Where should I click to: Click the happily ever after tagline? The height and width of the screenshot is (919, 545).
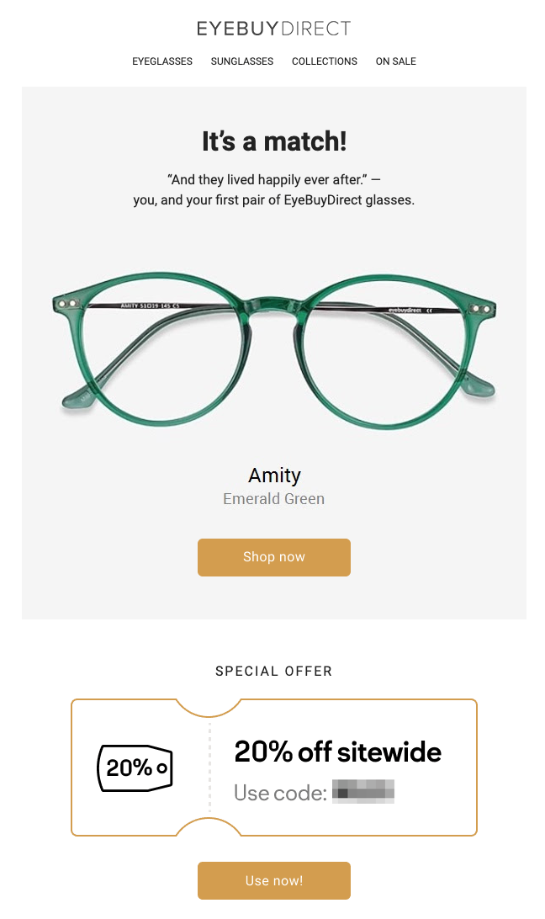pyautogui.click(x=273, y=189)
